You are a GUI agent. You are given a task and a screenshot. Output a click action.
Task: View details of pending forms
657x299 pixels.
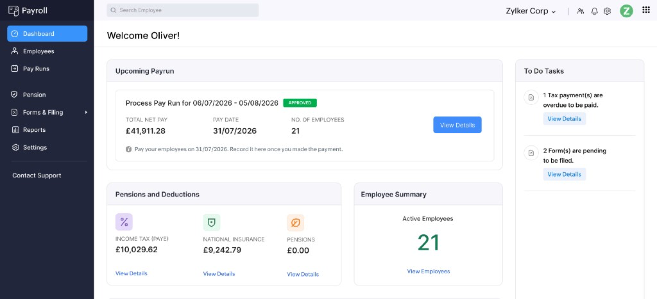(564, 174)
